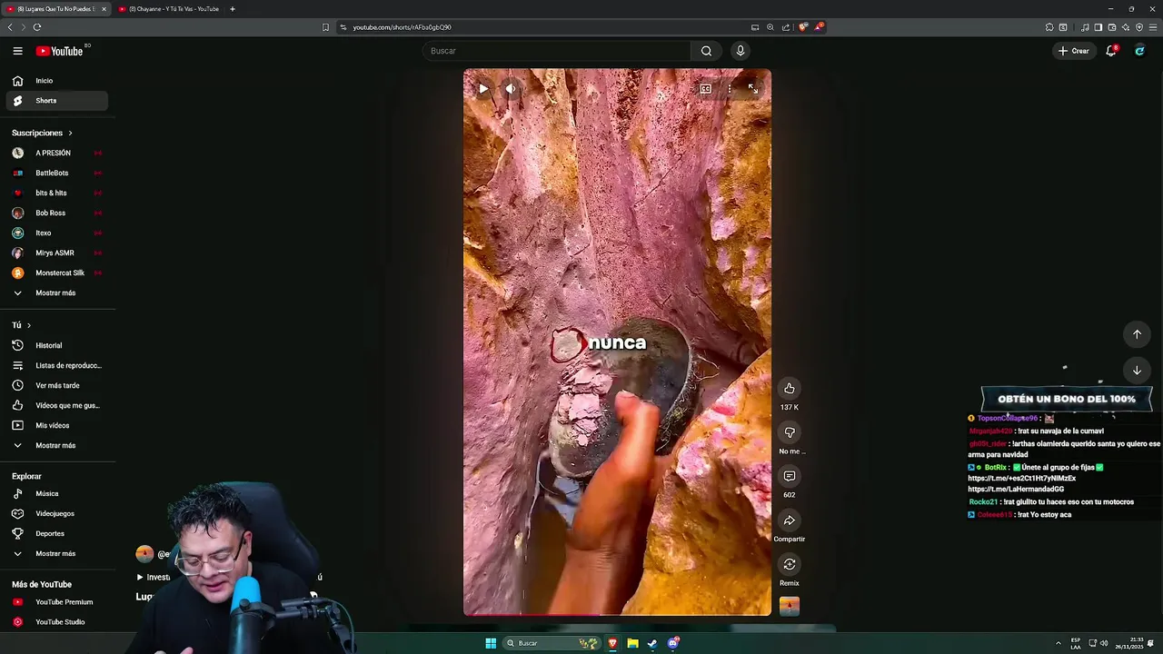Play the paused Short
The height and width of the screenshot is (654, 1163).
[x=482, y=89]
